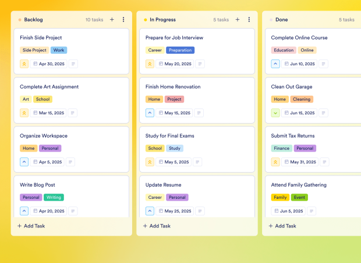Viewport: 361px width, 263px height.
Task: Select the blue Work tag
Action: pyautogui.click(x=59, y=50)
